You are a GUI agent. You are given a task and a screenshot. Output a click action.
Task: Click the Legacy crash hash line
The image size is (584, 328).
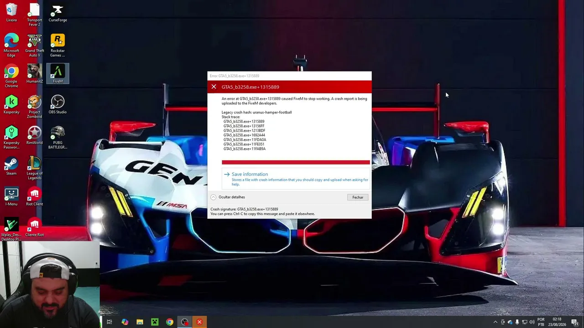tap(256, 112)
